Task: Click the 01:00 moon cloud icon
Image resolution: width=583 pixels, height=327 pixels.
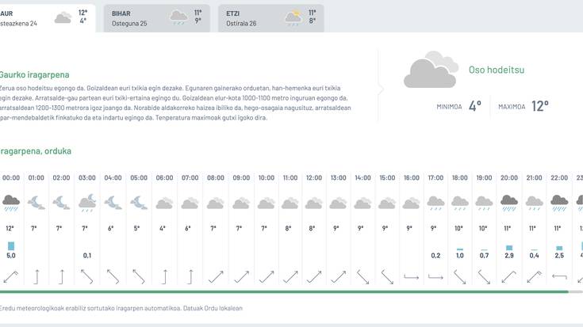Action: pyautogui.click(x=36, y=203)
